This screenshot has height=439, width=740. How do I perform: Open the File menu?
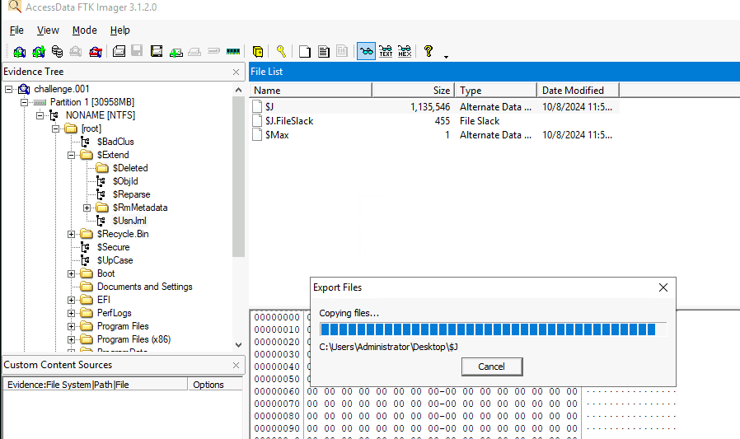[16, 30]
